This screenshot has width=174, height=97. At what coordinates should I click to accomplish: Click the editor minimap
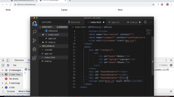(148, 32)
